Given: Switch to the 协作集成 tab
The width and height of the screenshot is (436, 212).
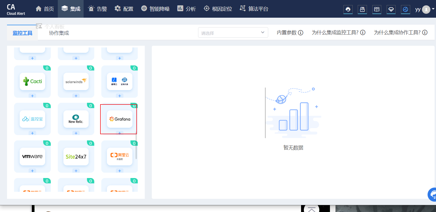Looking at the screenshot, I should click(59, 33).
